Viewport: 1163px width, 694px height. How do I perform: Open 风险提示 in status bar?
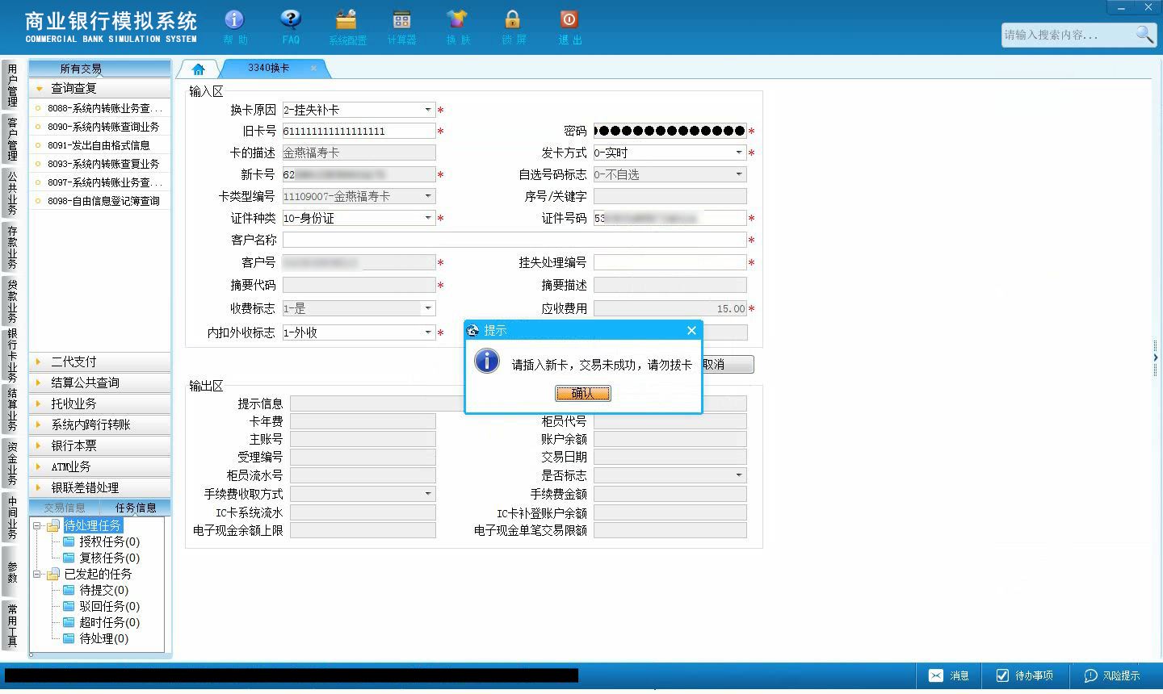1112,675
